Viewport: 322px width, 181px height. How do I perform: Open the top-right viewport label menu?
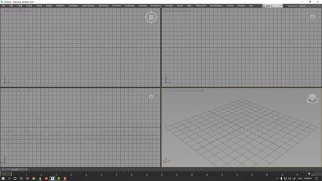click(x=178, y=10)
